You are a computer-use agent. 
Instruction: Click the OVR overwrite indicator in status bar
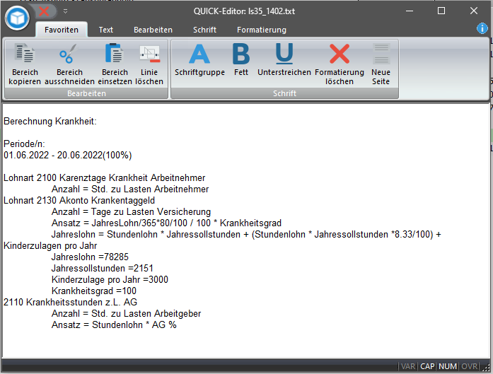pyautogui.click(x=470, y=366)
